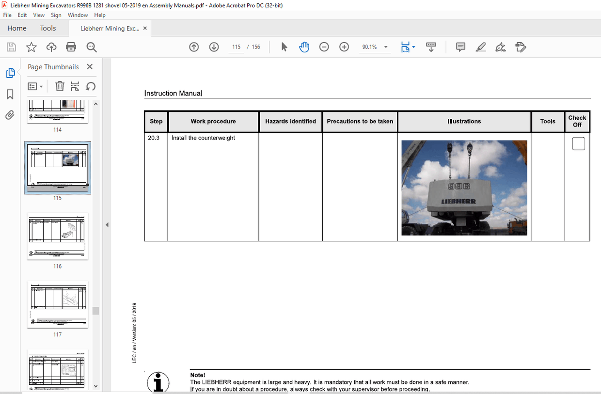Image resolution: width=601 pixels, height=394 pixels.
Task: Open the Comment tool
Action: coord(459,47)
